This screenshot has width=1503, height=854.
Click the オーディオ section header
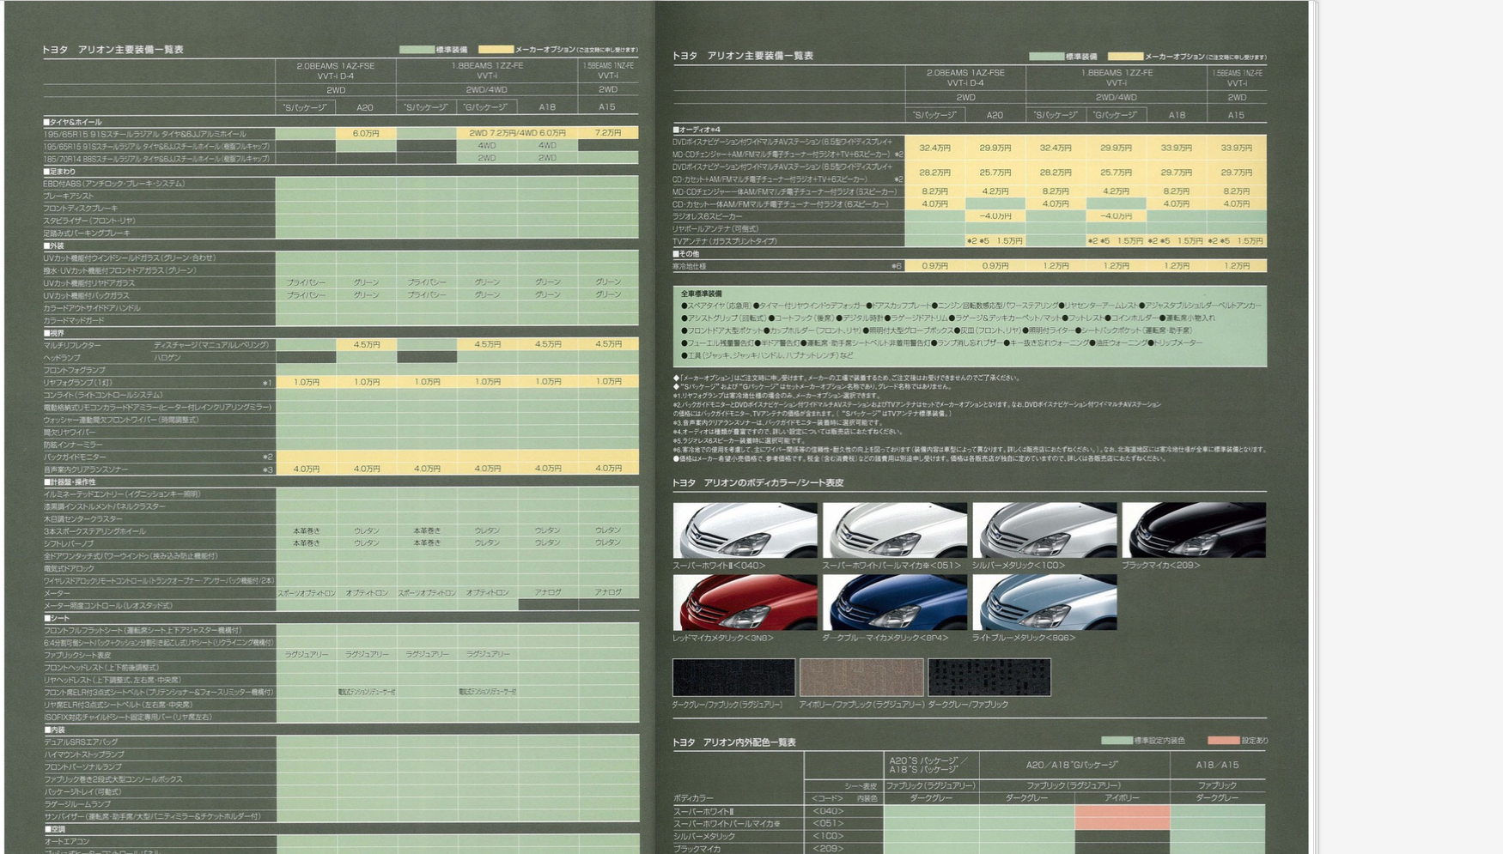699,130
